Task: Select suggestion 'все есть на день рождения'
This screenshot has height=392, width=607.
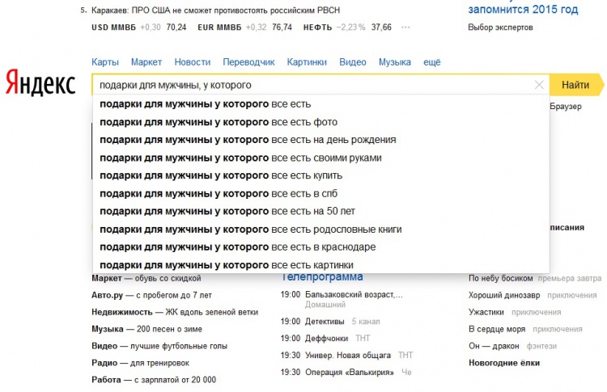Action: click(x=321, y=140)
